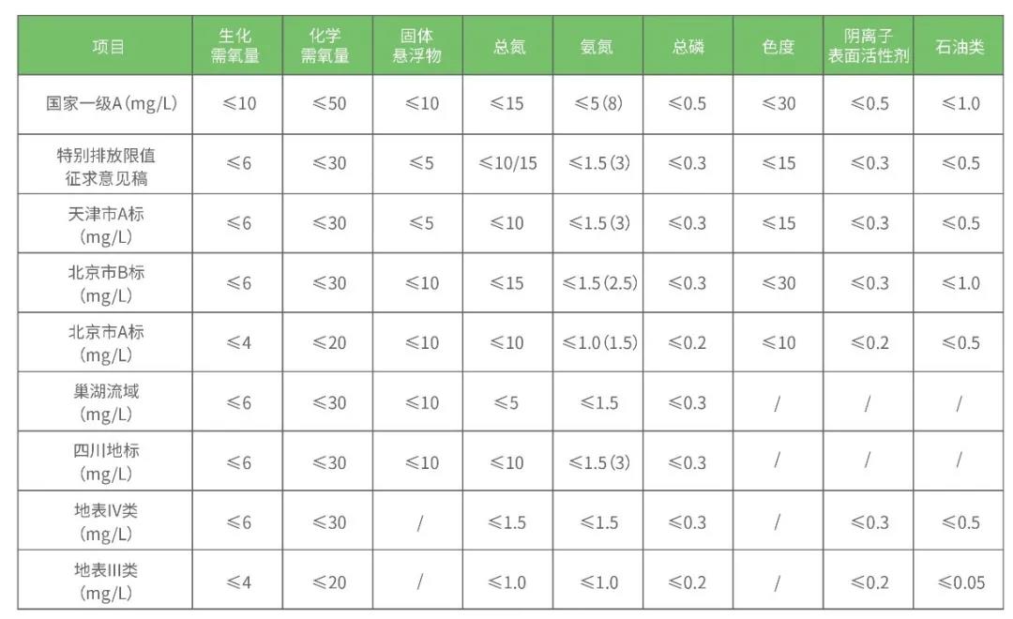Select the 固体悬浮物 column header
Screen dimensions: 1013x619
416,46
